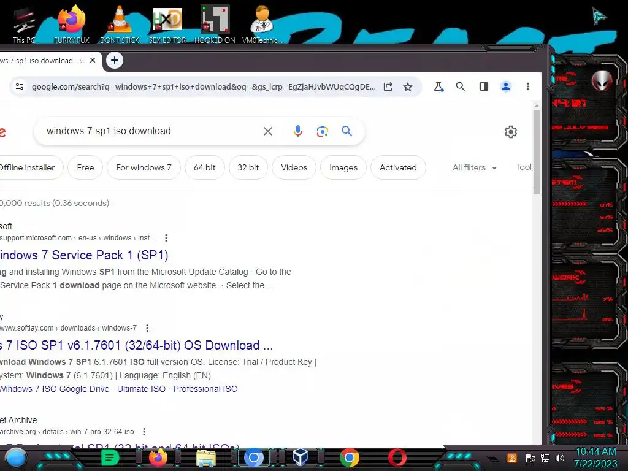This screenshot has height=471, width=628.
Task: Launch Opera from the taskbar
Action: pyautogui.click(x=397, y=458)
